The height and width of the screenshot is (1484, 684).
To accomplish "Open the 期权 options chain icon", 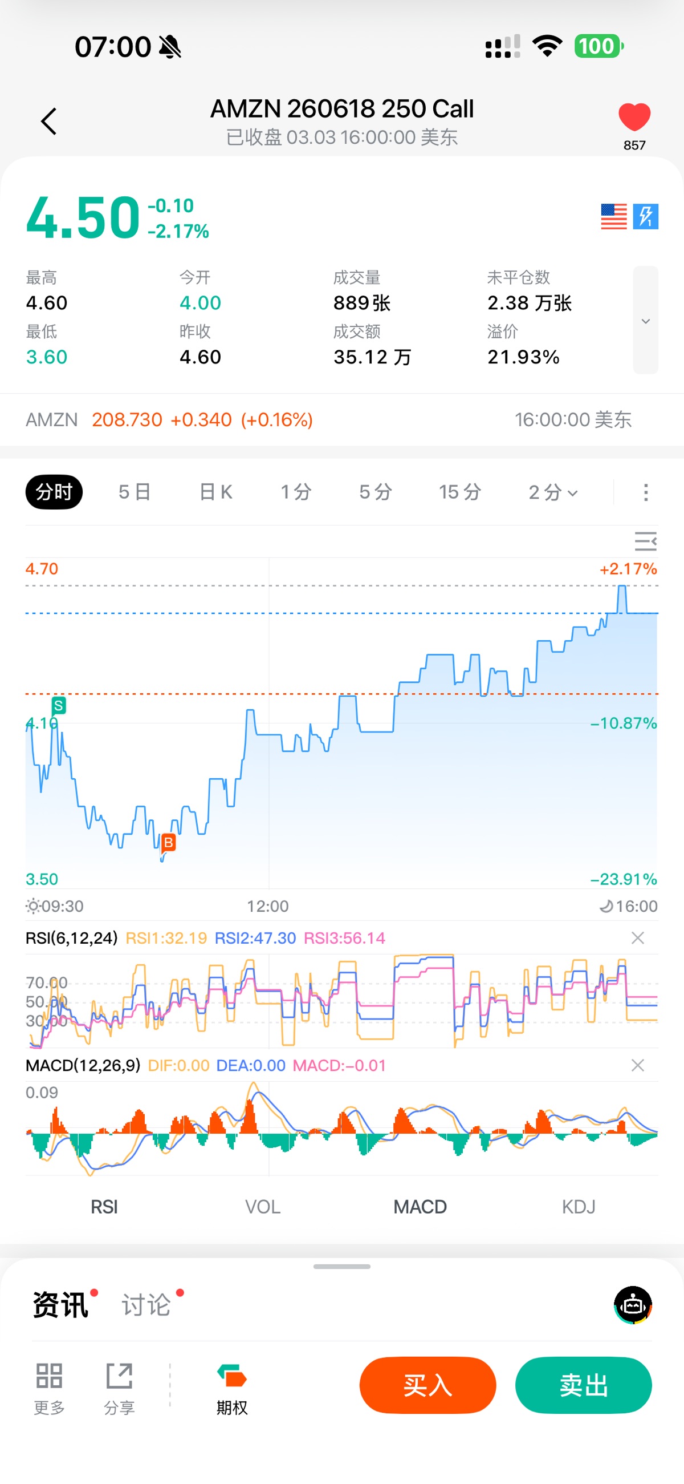I will tap(232, 1386).
